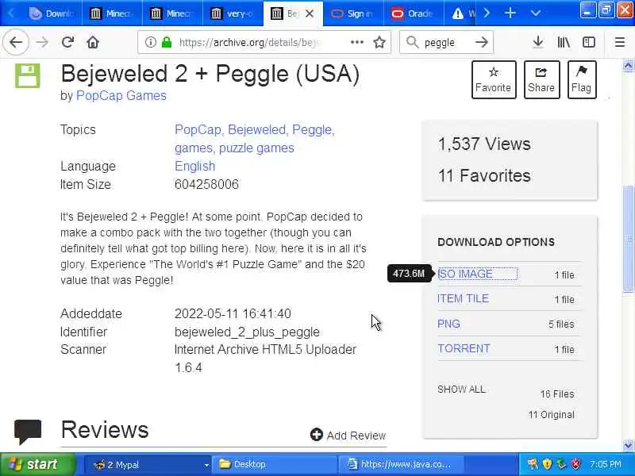Screen dimensions: 635x476
Task: Click the Reviews speech bubble icon
Action: [x=28, y=432]
